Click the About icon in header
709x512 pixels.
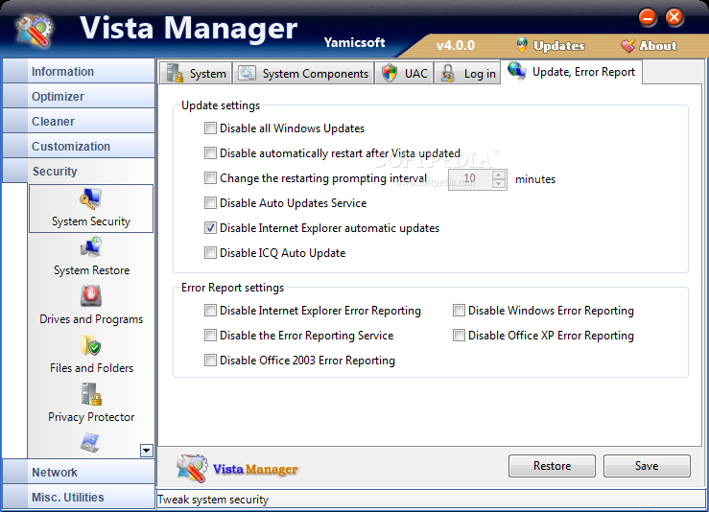[627, 45]
